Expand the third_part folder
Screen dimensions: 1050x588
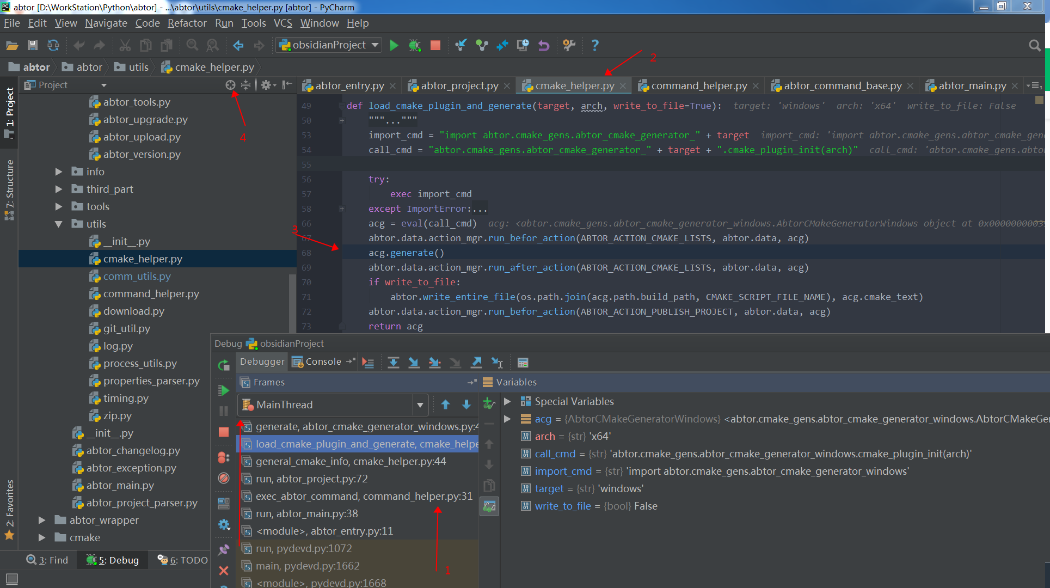58,189
